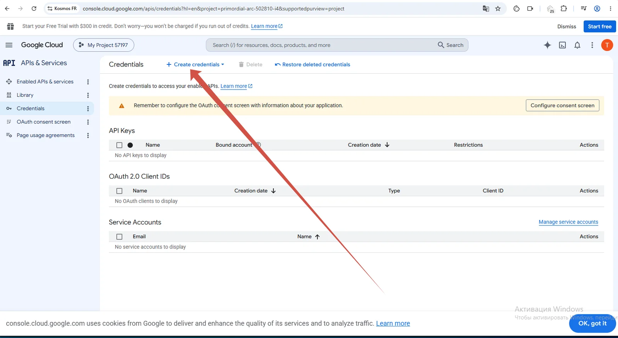Click the API logo icon in sidebar

pos(9,63)
